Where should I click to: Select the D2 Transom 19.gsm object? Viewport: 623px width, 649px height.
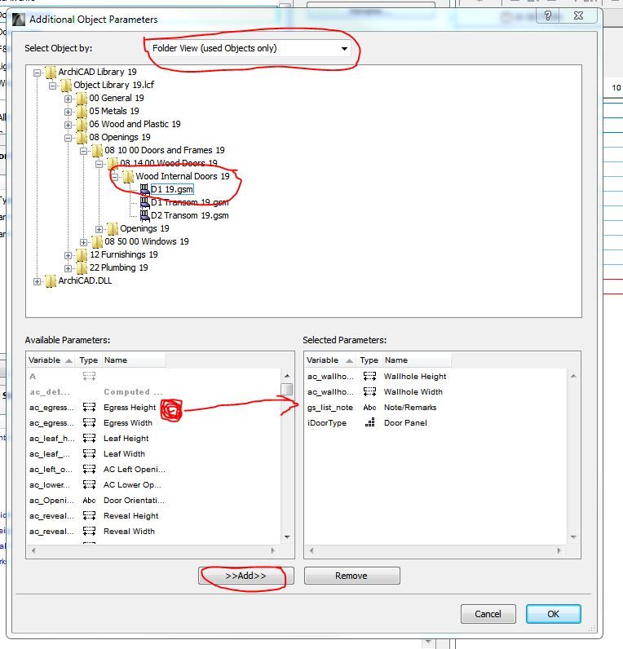click(189, 215)
